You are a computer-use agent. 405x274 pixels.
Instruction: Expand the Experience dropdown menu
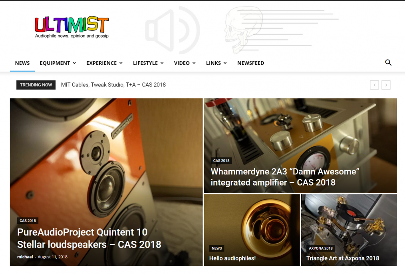click(x=104, y=63)
